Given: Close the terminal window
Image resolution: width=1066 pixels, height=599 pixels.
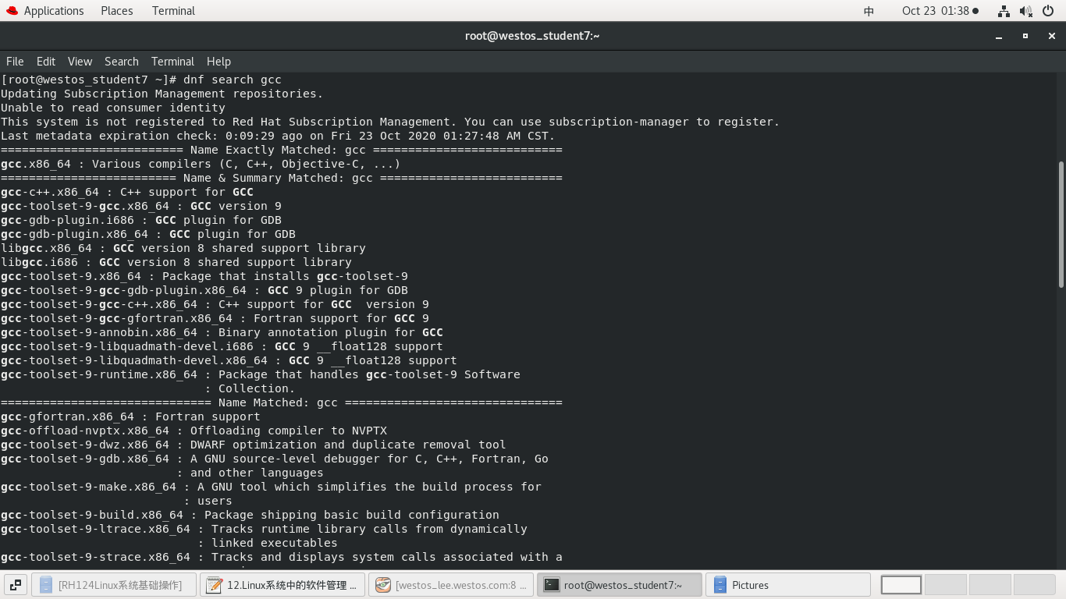Looking at the screenshot, I should pos(1050,36).
